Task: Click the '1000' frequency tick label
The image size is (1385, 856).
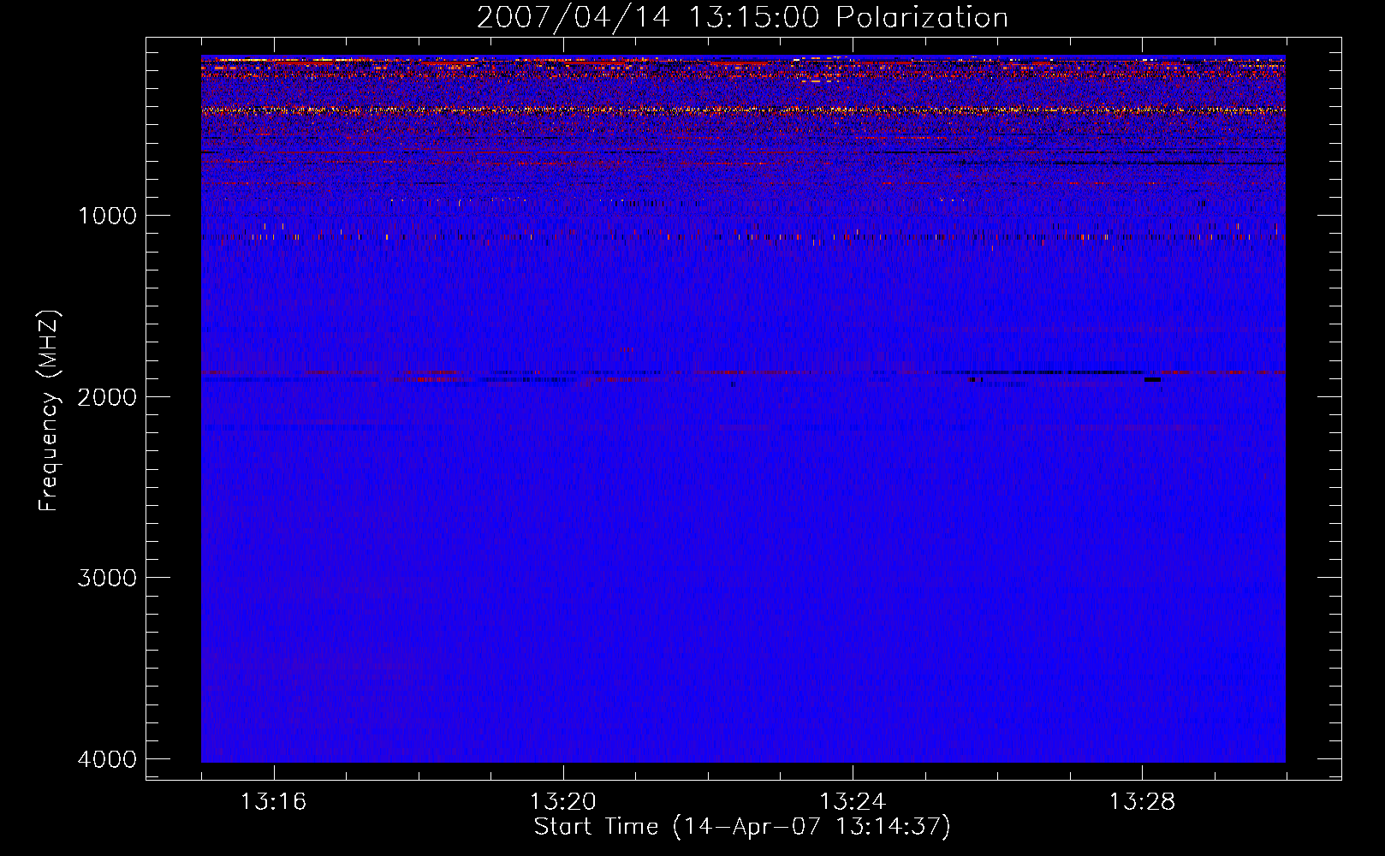Action: point(107,216)
